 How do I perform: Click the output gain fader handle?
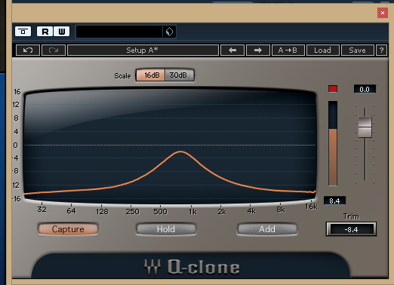pyautogui.click(x=365, y=127)
